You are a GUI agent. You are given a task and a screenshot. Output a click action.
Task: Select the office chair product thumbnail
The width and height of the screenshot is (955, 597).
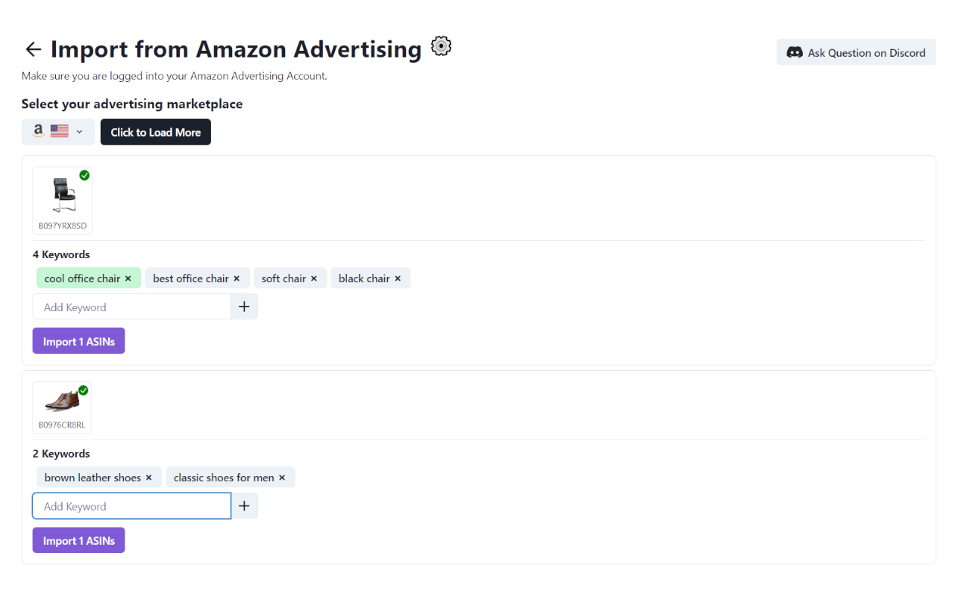tap(62, 196)
